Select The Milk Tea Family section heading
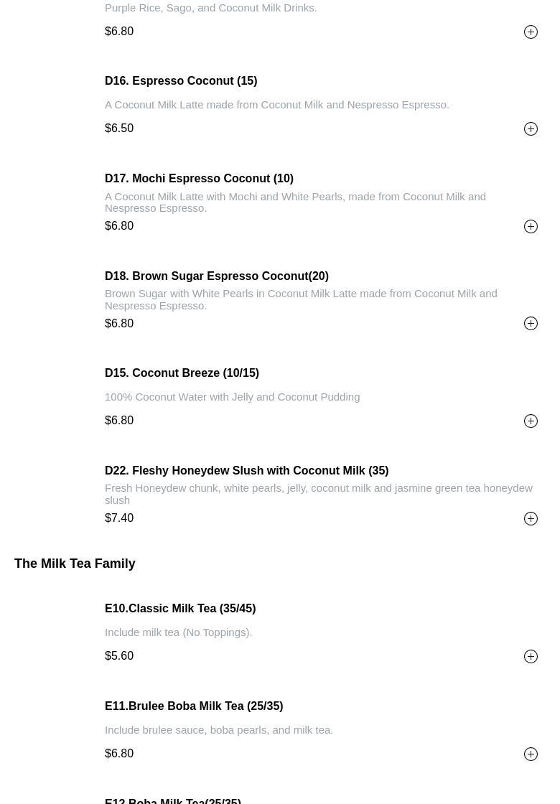This screenshot has height=804, width=560. pos(75,563)
